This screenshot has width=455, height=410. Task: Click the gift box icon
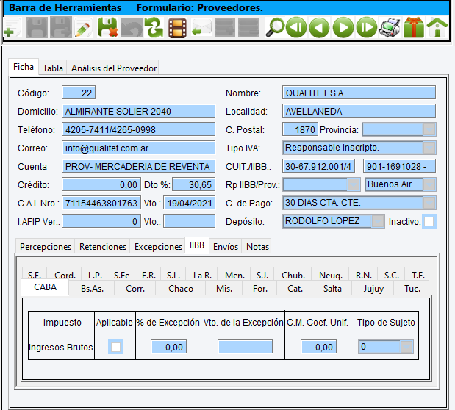(414, 28)
